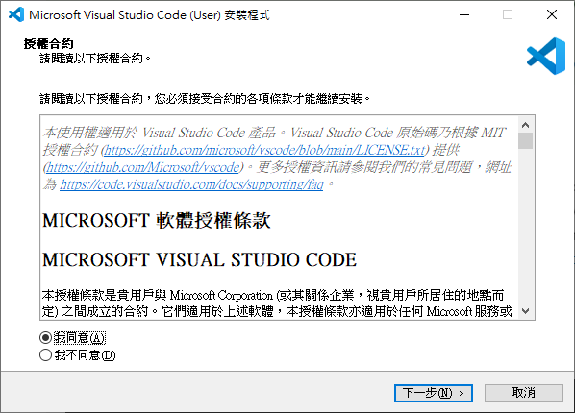
Task: Click the 授權合約 page title
Action: [48, 44]
